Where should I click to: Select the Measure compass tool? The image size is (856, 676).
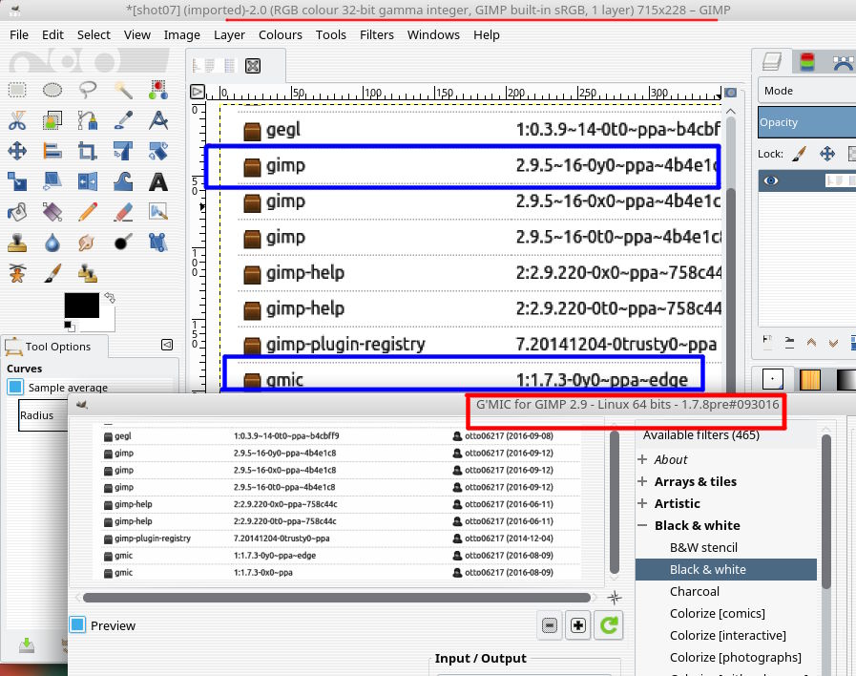tap(157, 120)
